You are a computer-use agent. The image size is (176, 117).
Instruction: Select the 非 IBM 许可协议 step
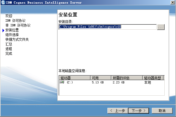[x=18, y=25]
